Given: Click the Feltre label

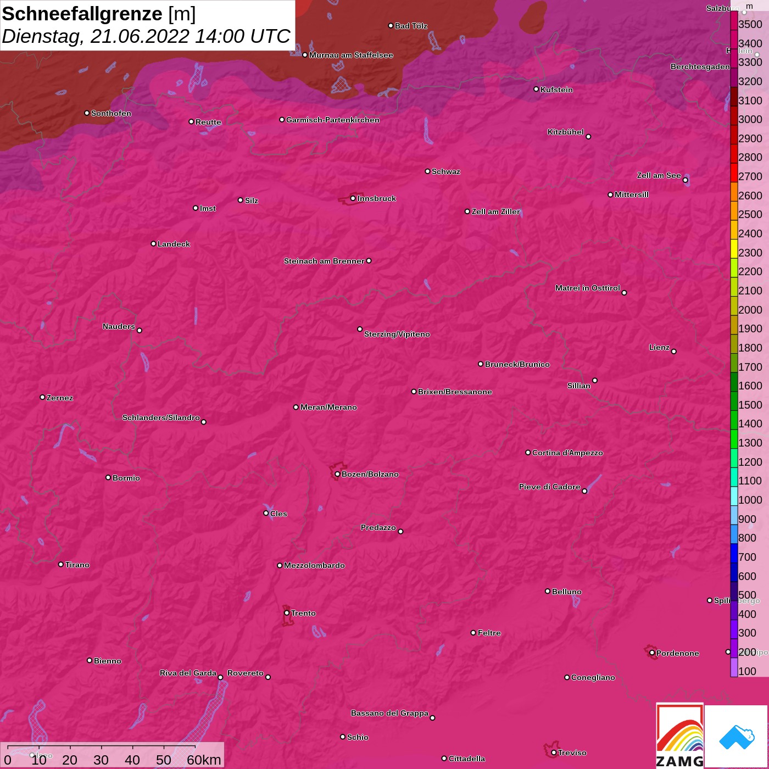Looking at the screenshot, I should pos(489,633).
